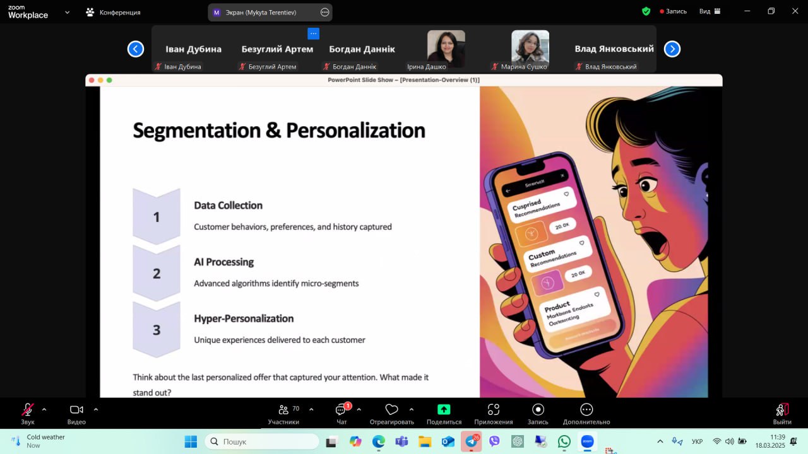Click the yellow minimize button on PowerPoint window

100,80
